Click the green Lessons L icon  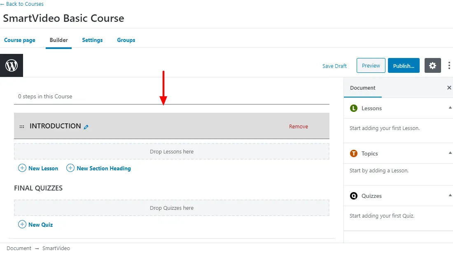pyautogui.click(x=354, y=108)
